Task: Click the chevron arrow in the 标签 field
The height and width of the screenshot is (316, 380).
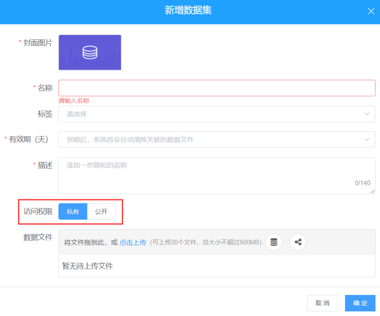Action: point(367,114)
